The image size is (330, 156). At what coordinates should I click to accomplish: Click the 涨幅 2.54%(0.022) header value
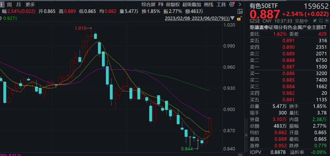click(x=21, y=11)
